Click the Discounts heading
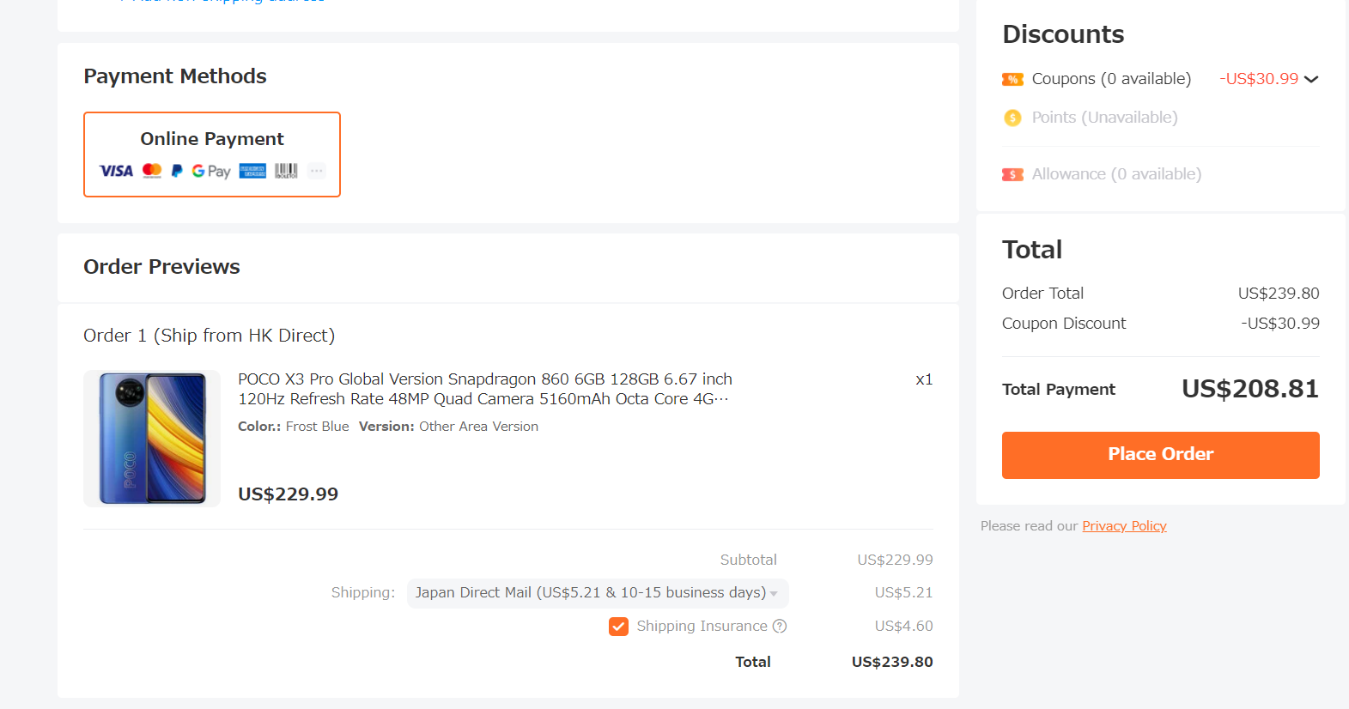 tap(1063, 34)
